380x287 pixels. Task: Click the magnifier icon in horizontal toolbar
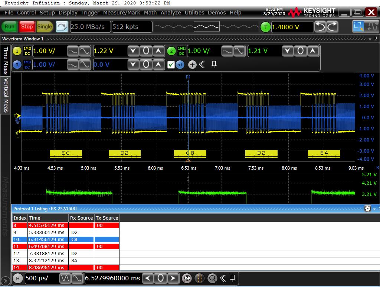click(212, 278)
